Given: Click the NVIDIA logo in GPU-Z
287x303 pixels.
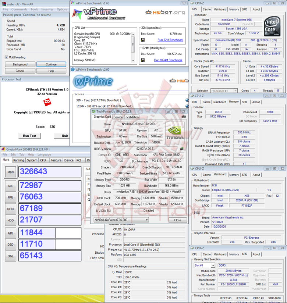Looking at the screenshot, I should tap(175, 133).
